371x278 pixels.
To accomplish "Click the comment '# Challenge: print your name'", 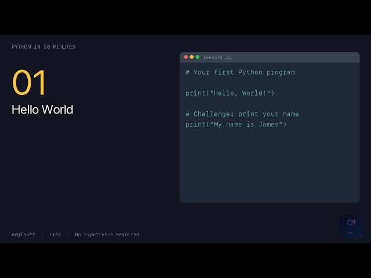I will (242, 114).
